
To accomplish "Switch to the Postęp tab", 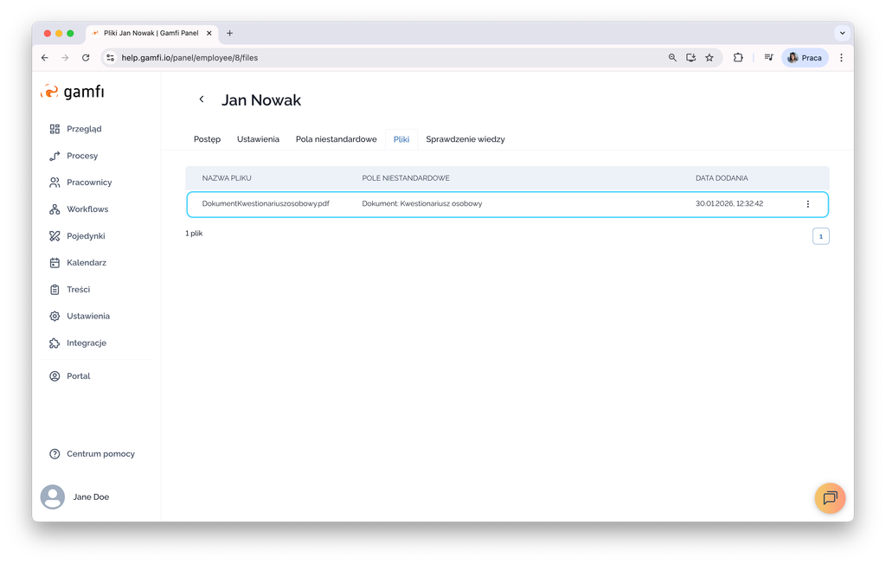I will click(207, 139).
